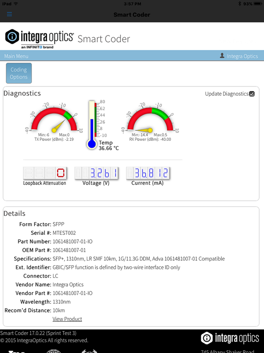Follow the View Product link
The image size is (264, 353).
[67, 319]
